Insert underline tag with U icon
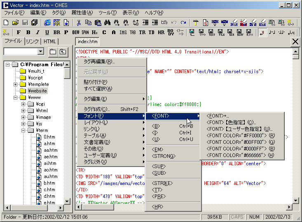Viewport: 302px width, 222px height. [47, 32]
